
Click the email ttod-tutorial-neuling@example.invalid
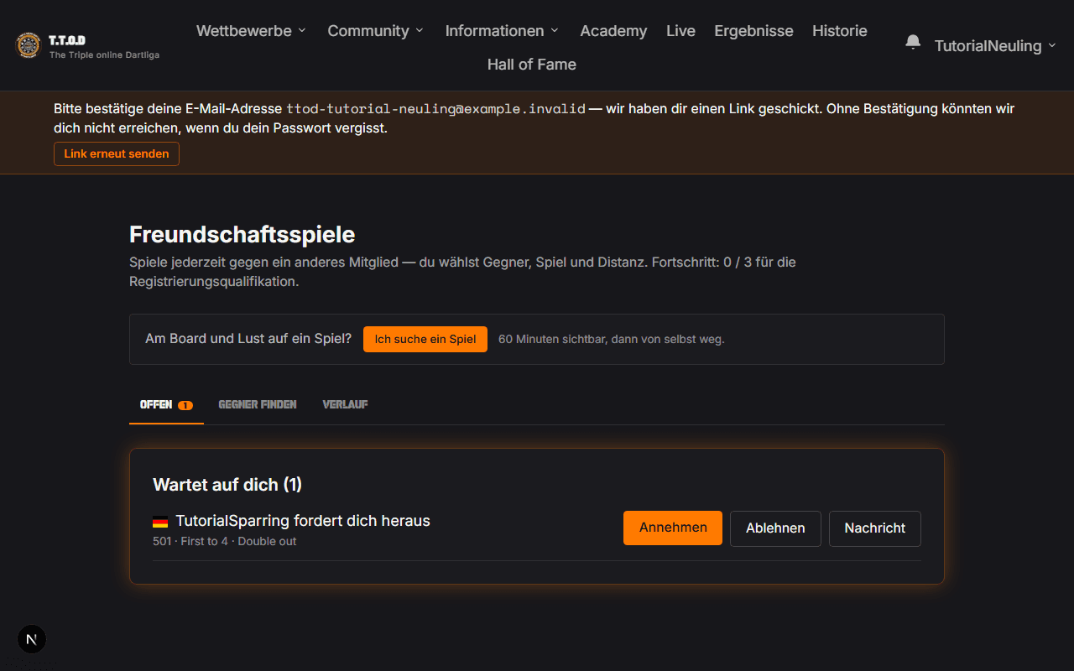click(x=436, y=109)
